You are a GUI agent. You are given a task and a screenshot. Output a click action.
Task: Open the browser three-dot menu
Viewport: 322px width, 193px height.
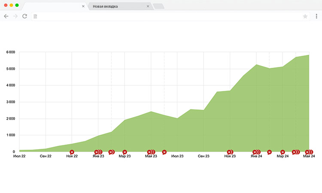pos(316,16)
